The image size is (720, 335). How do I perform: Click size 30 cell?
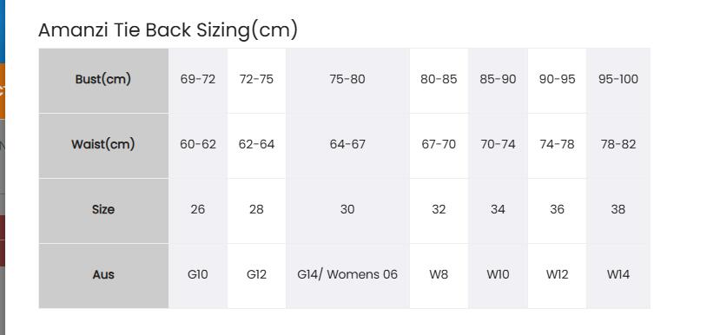coord(347,211)
